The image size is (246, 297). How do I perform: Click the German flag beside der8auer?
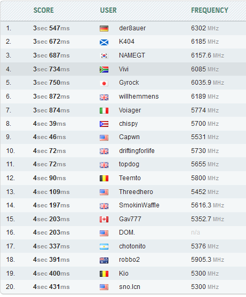click(104, 28)
